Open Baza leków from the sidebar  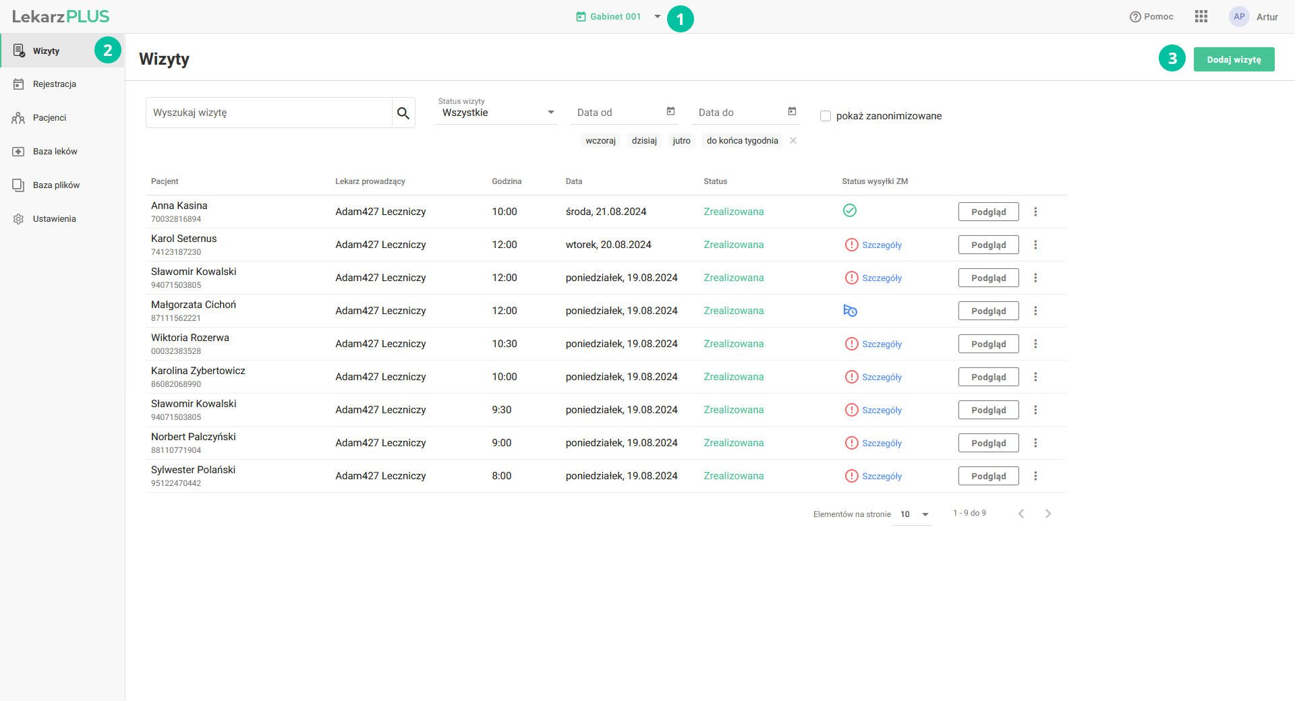pos(55,152)
